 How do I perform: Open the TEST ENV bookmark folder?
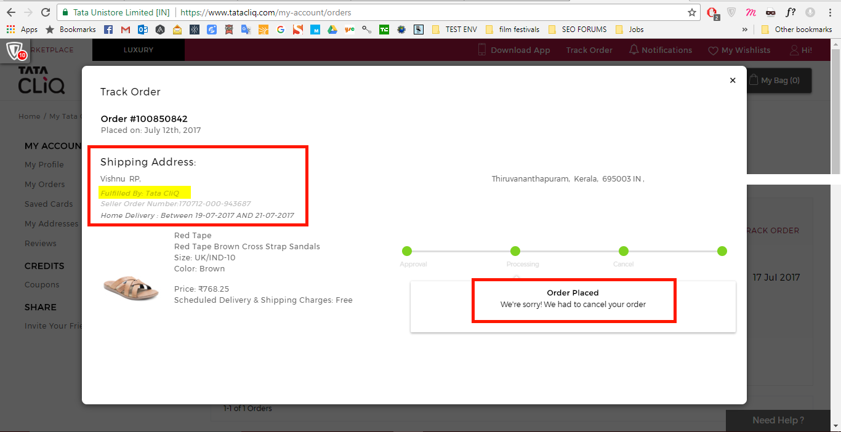pos(454,30)
